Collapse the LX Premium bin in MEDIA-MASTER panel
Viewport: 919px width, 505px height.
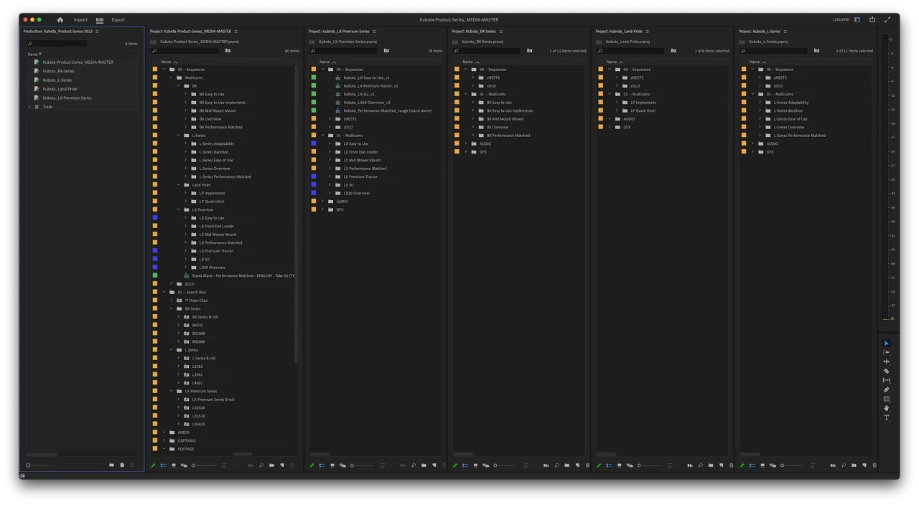(x=179, y=209)
